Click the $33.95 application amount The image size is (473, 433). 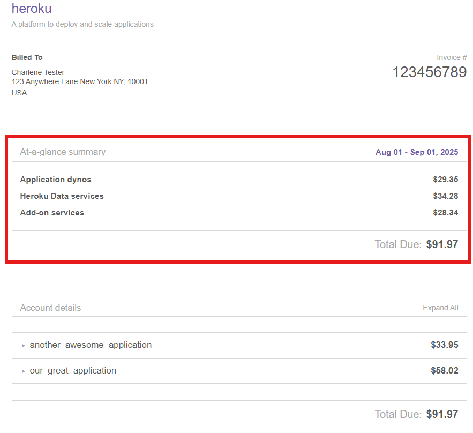point(444,345)
